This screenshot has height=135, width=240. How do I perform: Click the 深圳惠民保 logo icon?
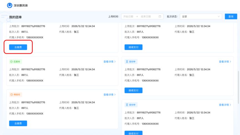click(10, 5)
